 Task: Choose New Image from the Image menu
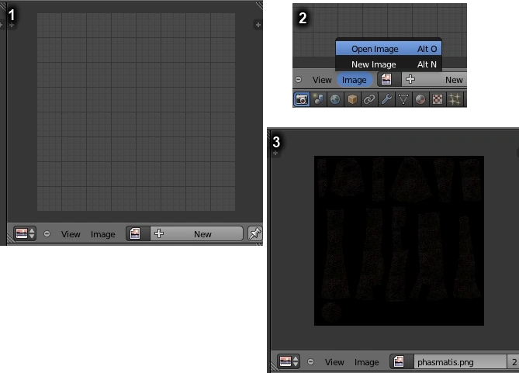tap(389, 64)
